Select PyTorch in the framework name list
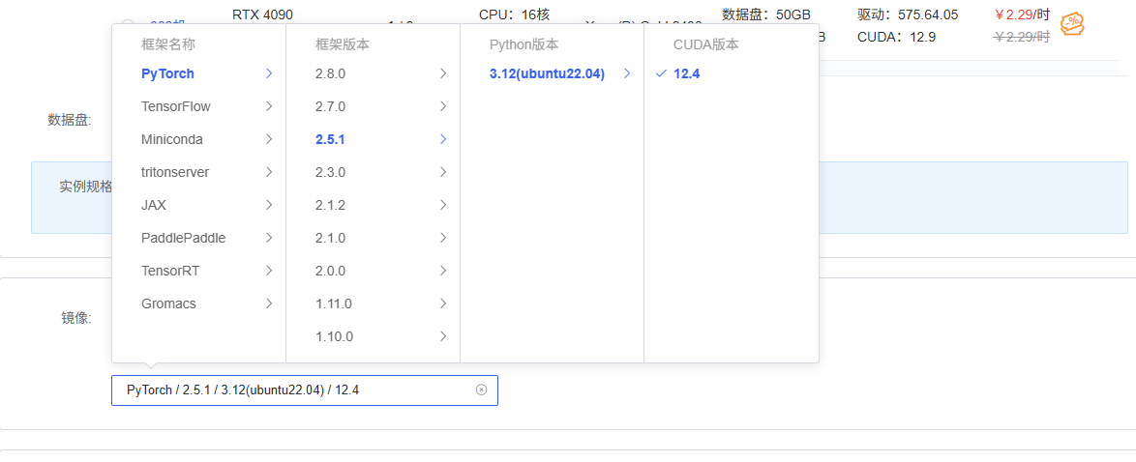 [x=198, y=73]
